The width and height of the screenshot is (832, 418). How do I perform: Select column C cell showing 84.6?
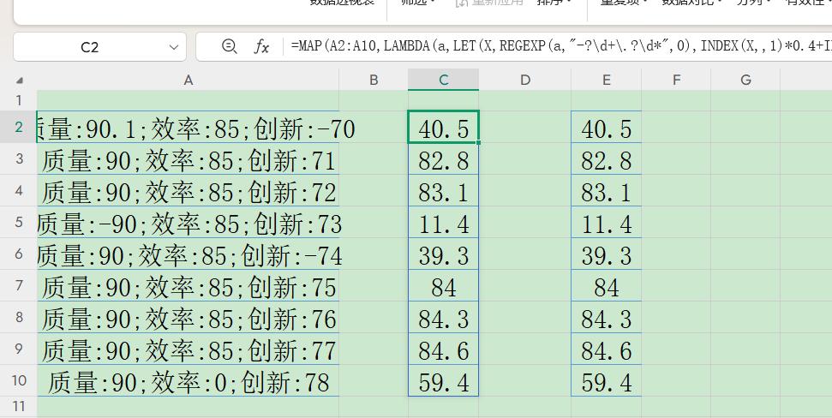click(444, 349)
